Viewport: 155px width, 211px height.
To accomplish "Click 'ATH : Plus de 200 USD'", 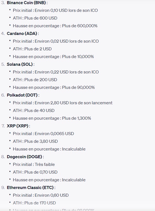I will click(x=35, y=80).
